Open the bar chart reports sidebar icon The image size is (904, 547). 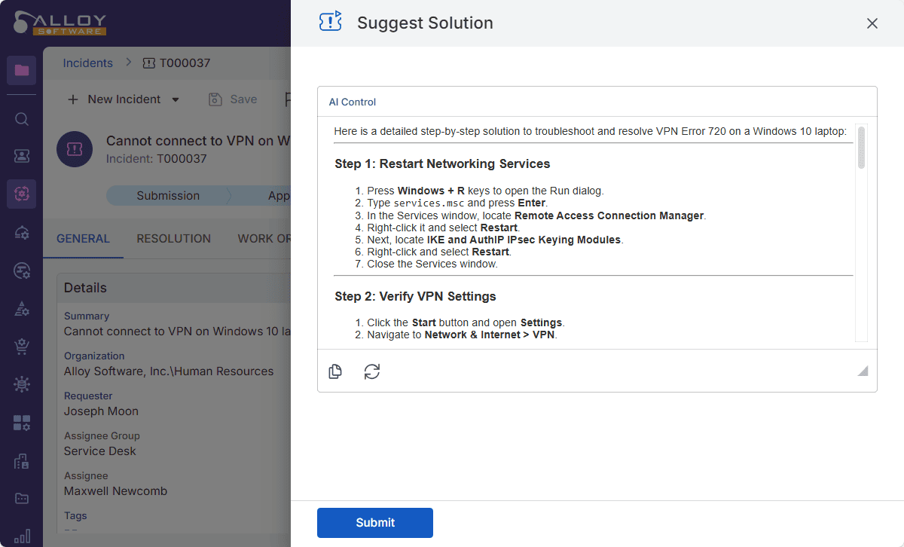[x=22, y=536]
